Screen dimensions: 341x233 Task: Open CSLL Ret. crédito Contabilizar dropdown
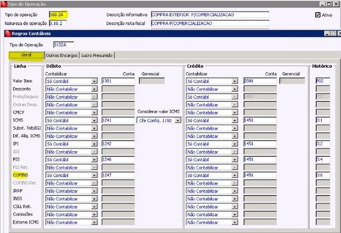(x=235, y=206)
